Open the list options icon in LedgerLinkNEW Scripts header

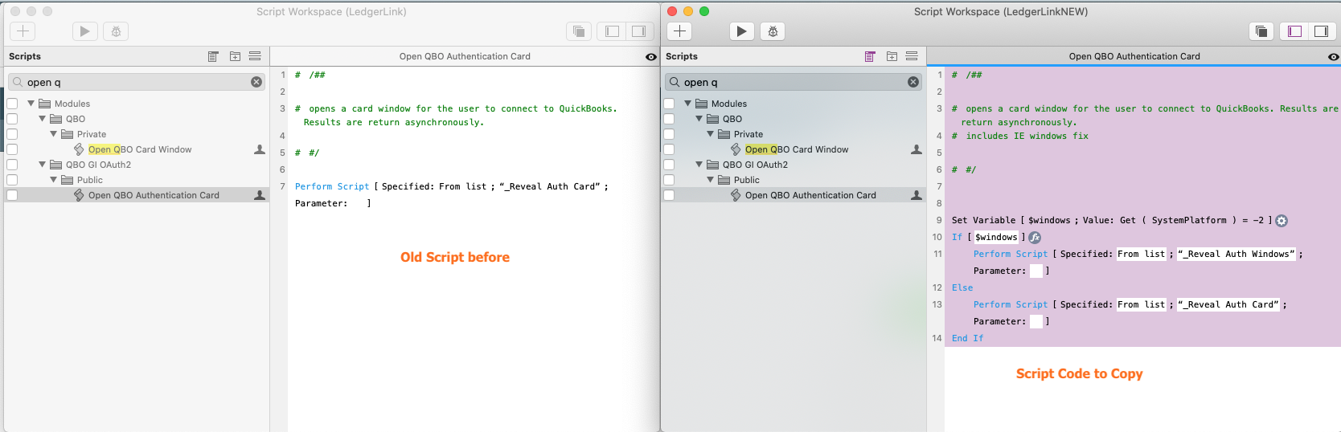pyautogui.click(x=912, y=56)
